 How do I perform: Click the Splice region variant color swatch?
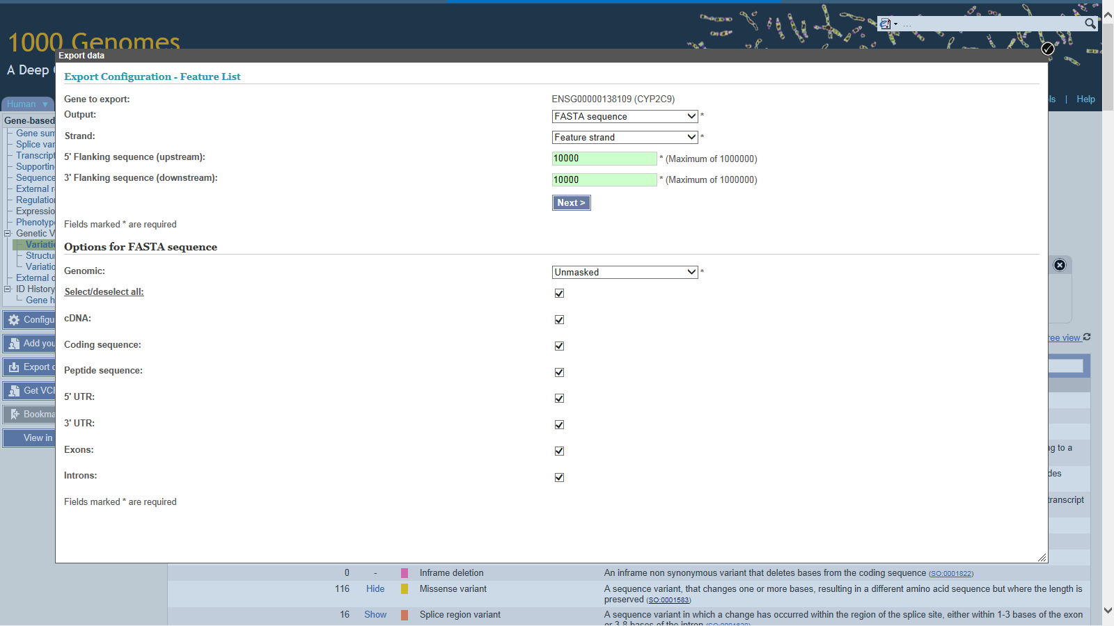[405, 615]
